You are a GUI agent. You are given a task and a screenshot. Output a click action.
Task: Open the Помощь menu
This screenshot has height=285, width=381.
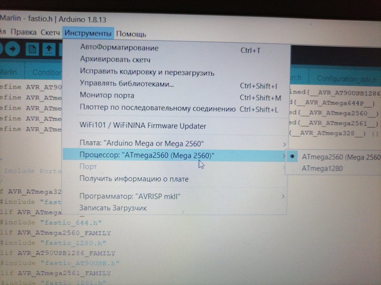[x=131, y=34]
